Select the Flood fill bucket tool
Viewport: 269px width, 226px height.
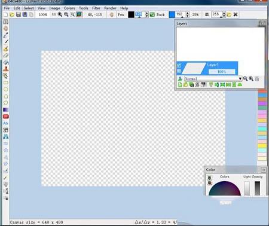click(6, 62)
